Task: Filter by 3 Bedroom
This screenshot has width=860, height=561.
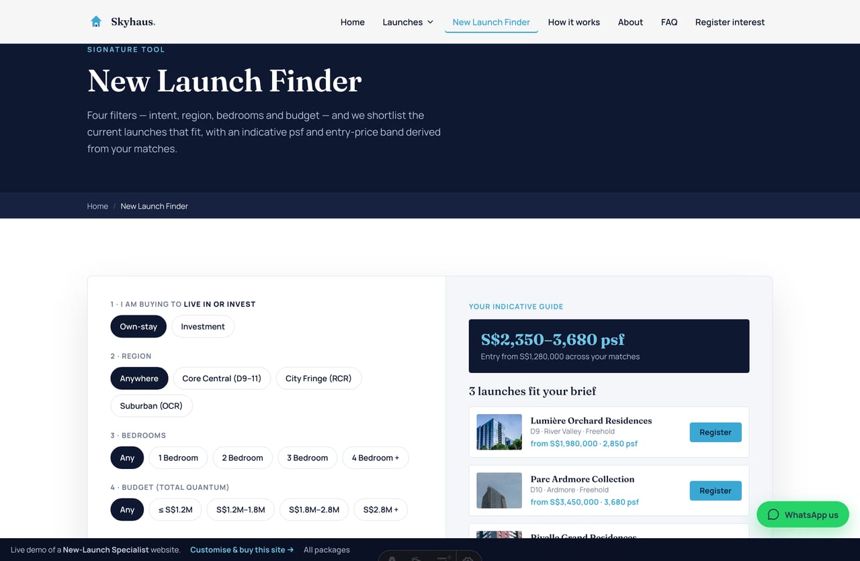Action: click(308, 458)
